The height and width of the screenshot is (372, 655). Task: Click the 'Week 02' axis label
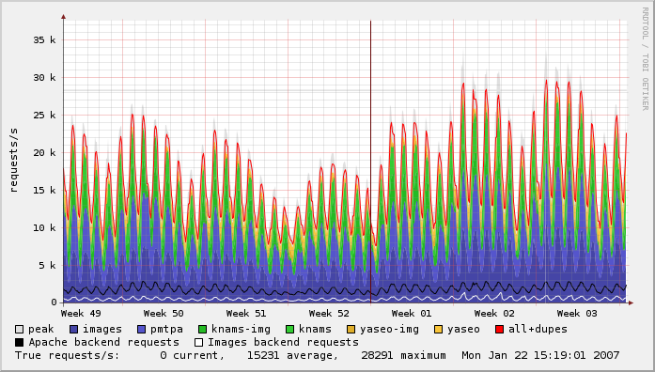494,314
